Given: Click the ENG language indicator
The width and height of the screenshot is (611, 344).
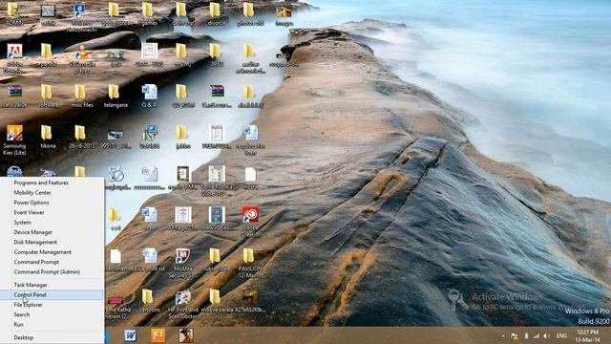Looking at the screenshot, I should (x=561, y=335).
